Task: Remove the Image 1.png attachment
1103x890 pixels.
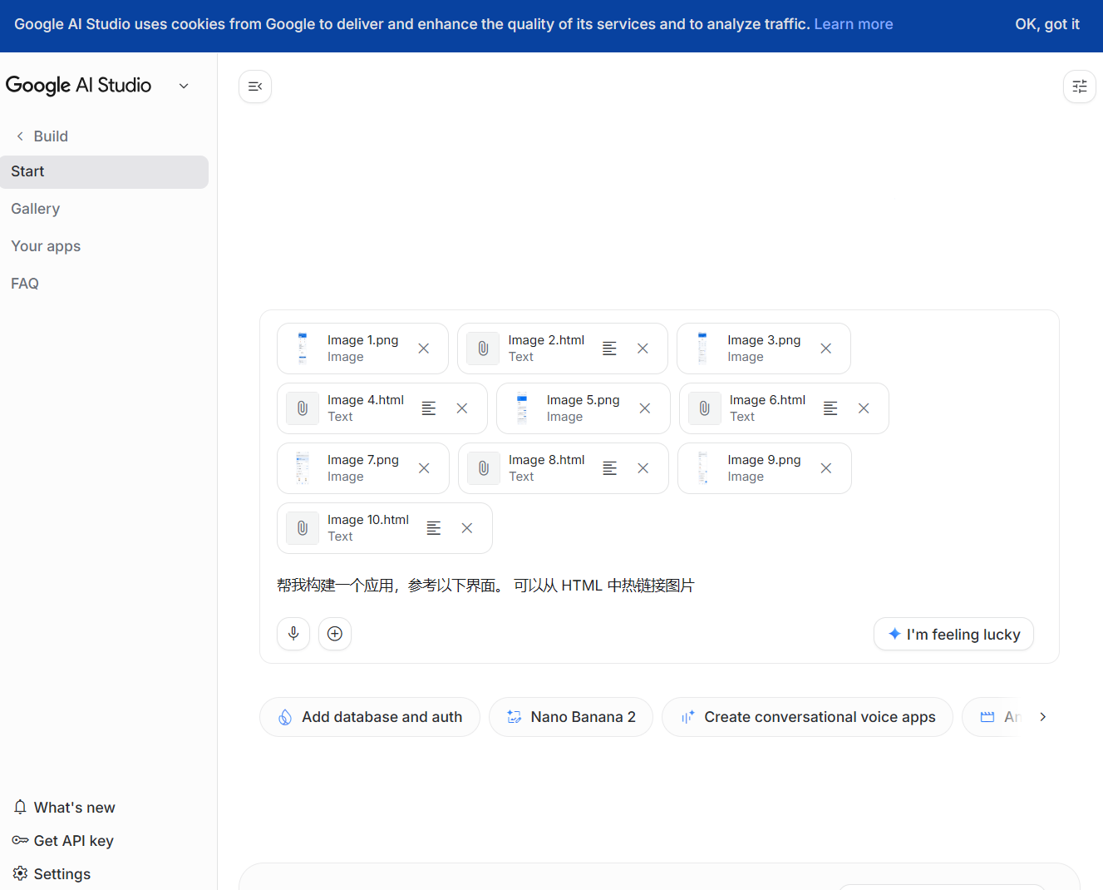Action: click(424, 349)
